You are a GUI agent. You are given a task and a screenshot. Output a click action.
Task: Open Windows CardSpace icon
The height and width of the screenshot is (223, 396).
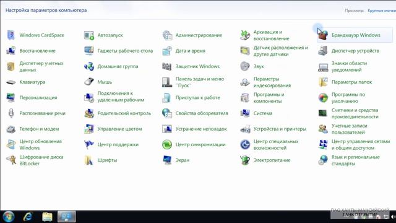[x=11, y=35]
